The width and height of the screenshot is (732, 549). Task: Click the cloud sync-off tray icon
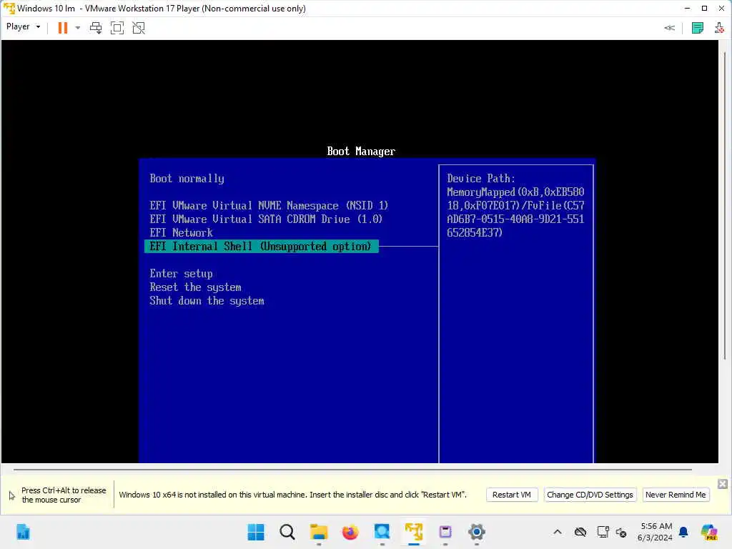coord(580,532)
